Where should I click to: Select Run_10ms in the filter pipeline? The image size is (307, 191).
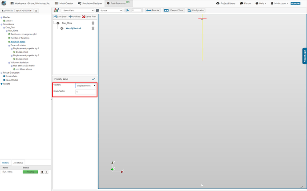tap(67, 23)
